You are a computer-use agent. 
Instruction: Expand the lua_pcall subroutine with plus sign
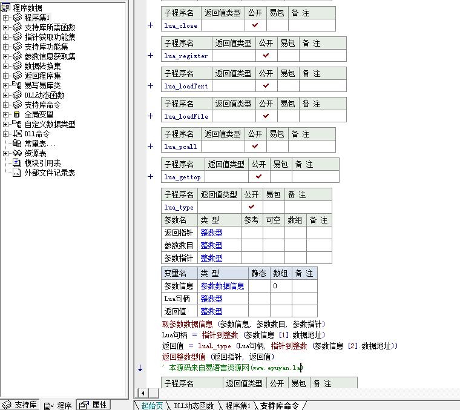coord(150,146)
